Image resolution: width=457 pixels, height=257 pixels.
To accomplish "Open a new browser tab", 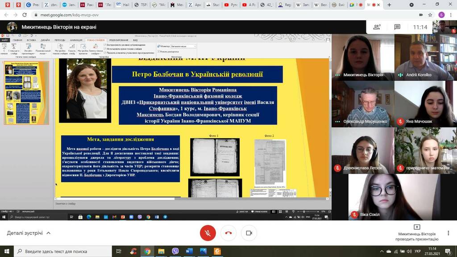I will pos(389,5).
